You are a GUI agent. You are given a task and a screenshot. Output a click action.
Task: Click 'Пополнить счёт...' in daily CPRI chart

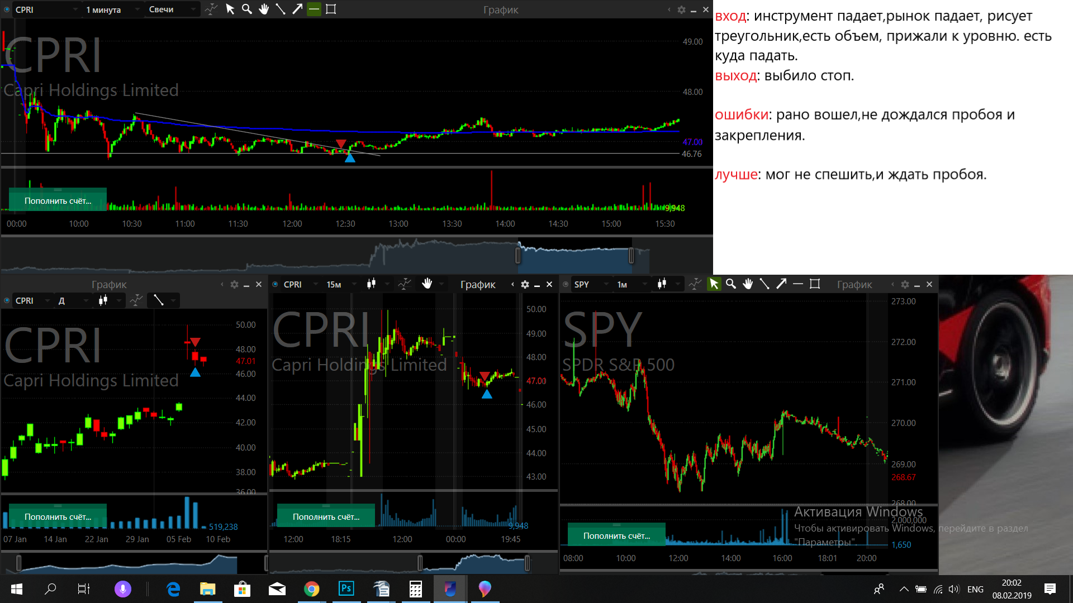[x=58, y=516]
